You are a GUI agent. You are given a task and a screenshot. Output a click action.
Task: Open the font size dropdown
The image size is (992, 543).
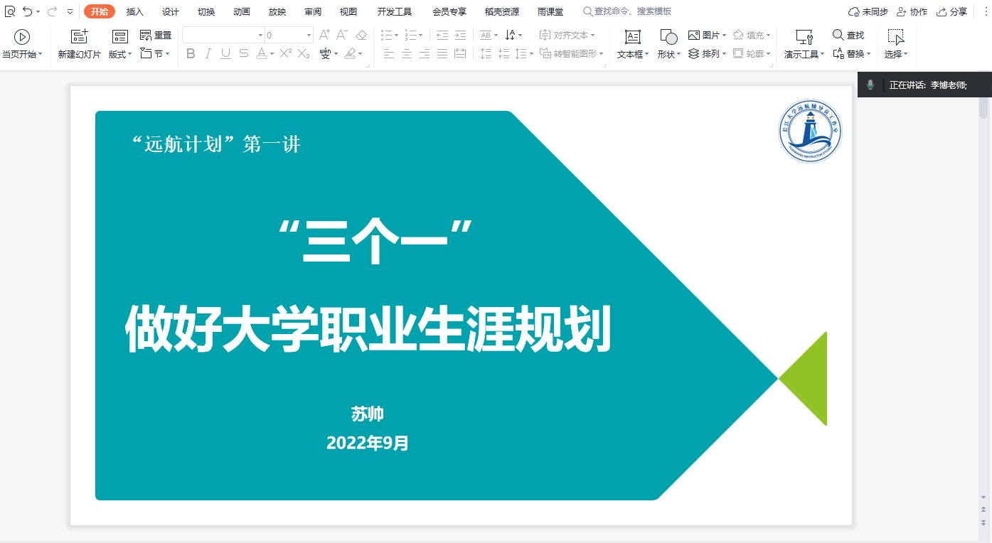pos(309,35)
